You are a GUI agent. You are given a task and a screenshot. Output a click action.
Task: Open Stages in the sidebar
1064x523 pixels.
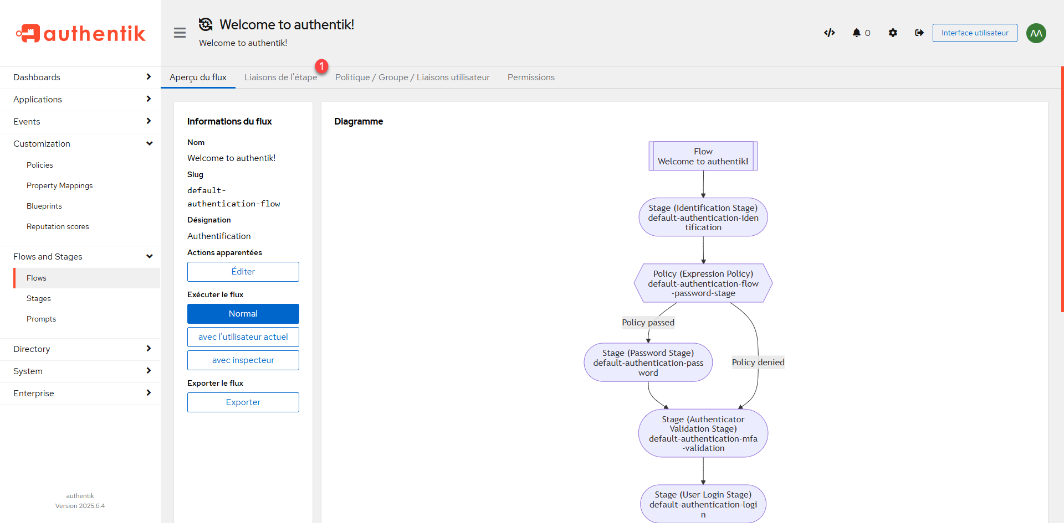(39, 298)
